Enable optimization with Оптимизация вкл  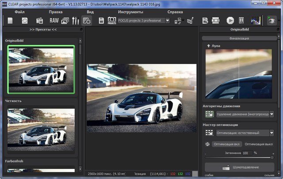click(227, 144)
